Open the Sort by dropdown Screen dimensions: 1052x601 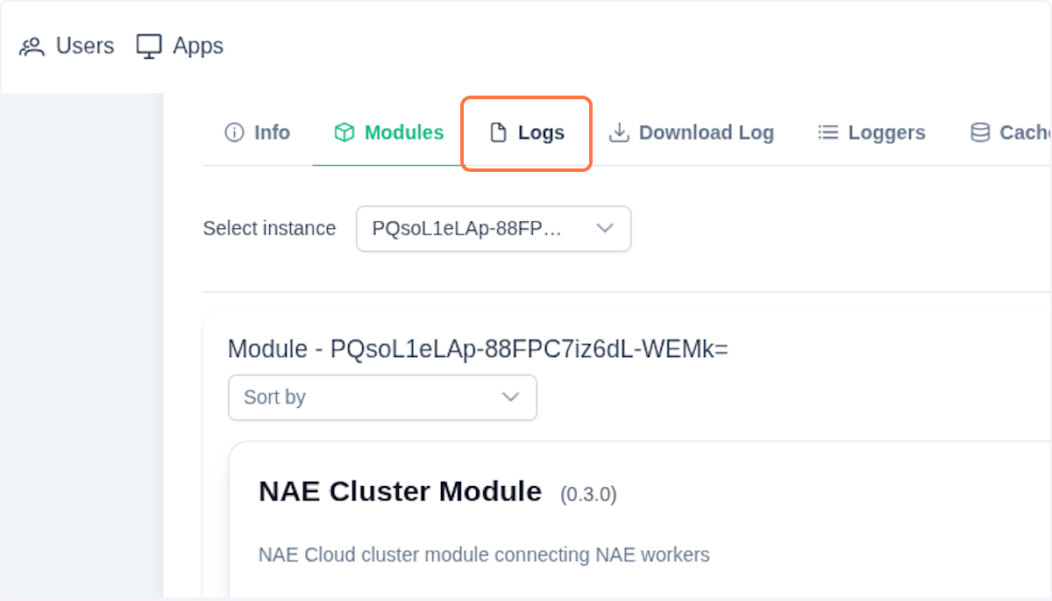coord(382,397)
